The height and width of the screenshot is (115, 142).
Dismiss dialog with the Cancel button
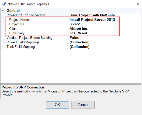point(83,105)
